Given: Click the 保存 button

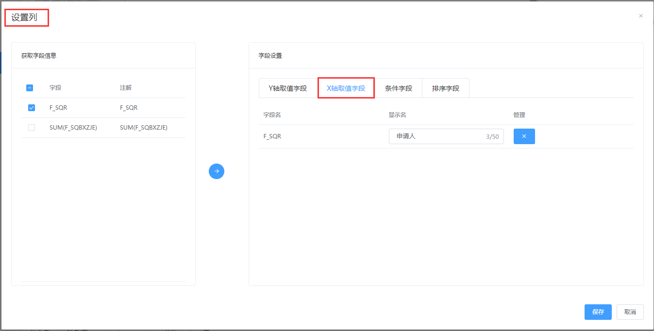Looking at the screenshot, I should click(598, 312).
